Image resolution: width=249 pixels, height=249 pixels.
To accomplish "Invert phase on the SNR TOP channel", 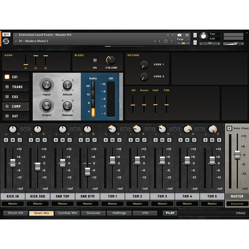I will [x=69, y=140].
